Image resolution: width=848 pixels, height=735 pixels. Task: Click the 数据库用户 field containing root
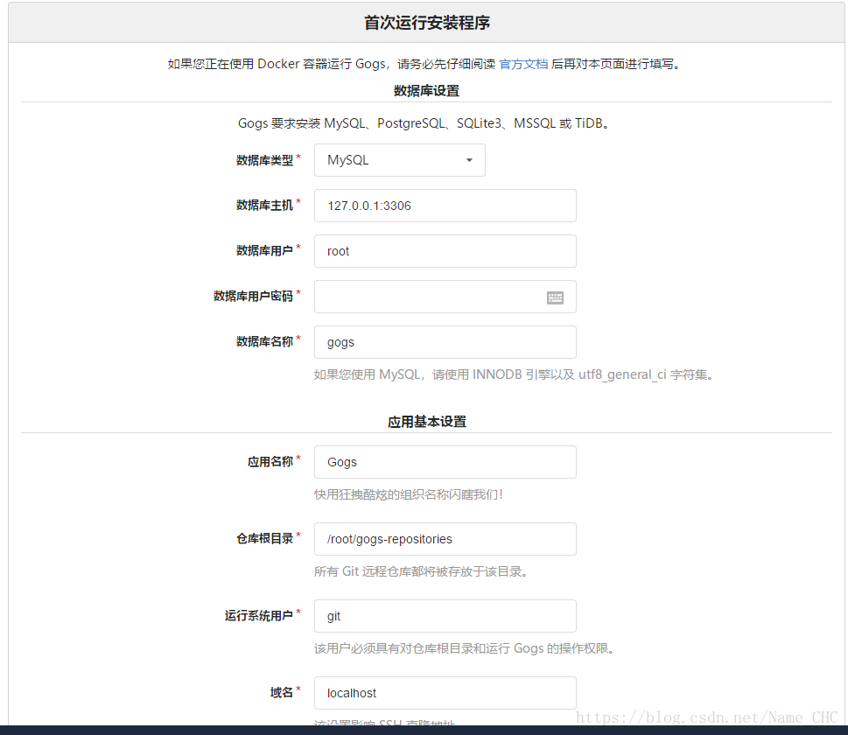coord(445,251)
